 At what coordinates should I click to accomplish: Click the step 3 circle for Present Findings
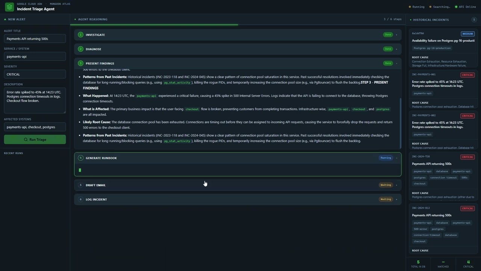coord(80,63)
